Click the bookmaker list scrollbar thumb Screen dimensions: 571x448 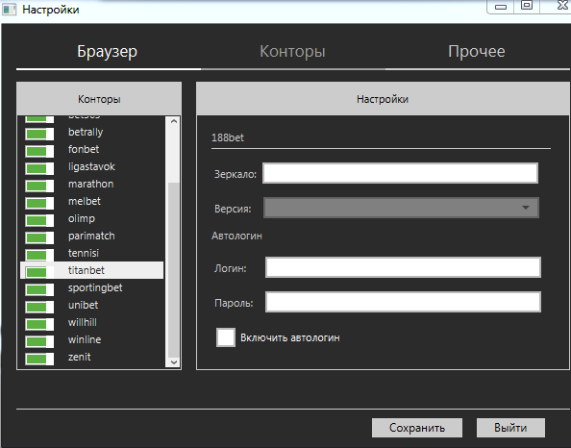[x=174, y=269]
